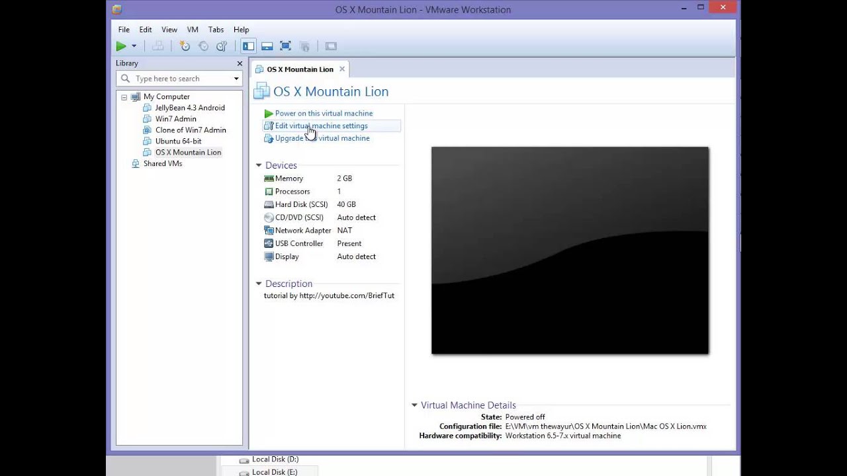The width and height of the screenshot is (847, 476).
Task: Open the search filter dropdown arrow
Action: tap(236, 79)
